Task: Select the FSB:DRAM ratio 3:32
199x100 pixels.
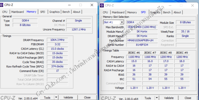Action: click(x=57, y=44)
